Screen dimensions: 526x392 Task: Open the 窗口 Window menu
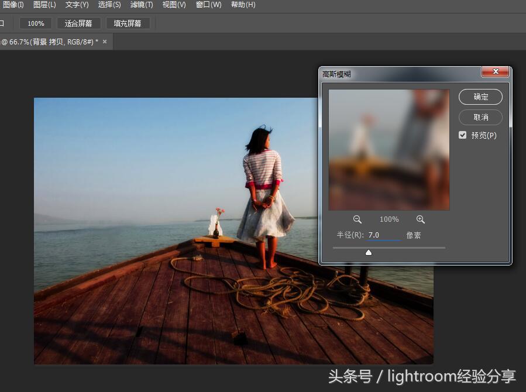pyautogui.click(x=208, y=5)
